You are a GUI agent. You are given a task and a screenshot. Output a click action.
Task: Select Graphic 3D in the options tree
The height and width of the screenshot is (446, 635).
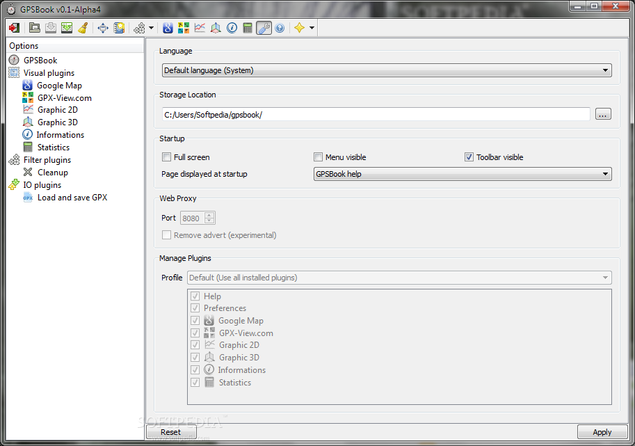58,122
